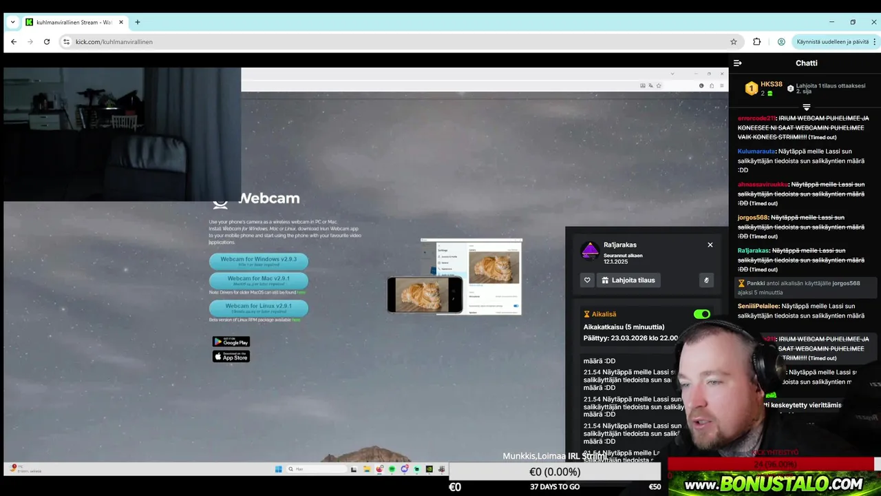This screenshot has height=496, width=881.
Task: Open Discord in the streamed taskbar
Action: (404, 469)
